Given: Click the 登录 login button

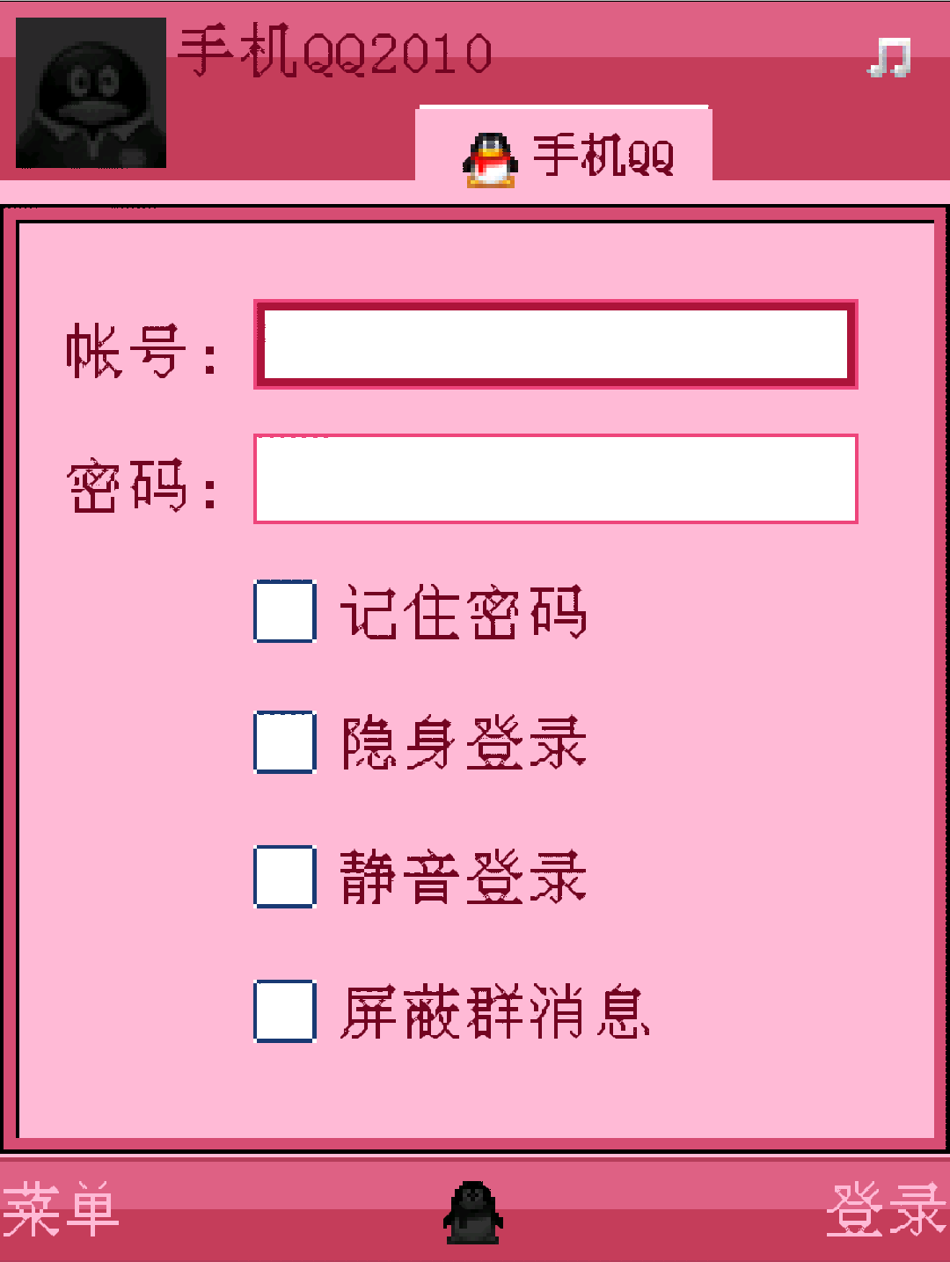Looking at the screenshot, I should (887, 1210).
